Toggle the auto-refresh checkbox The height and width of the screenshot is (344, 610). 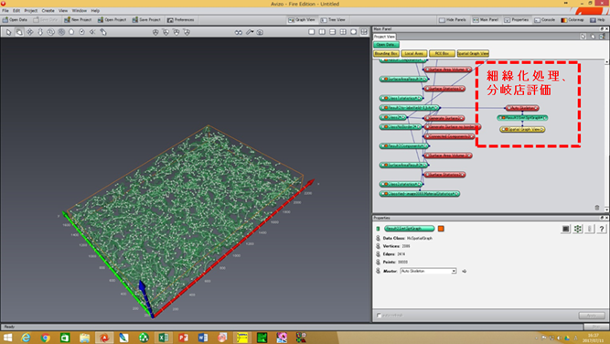click(x=379, y=316)
